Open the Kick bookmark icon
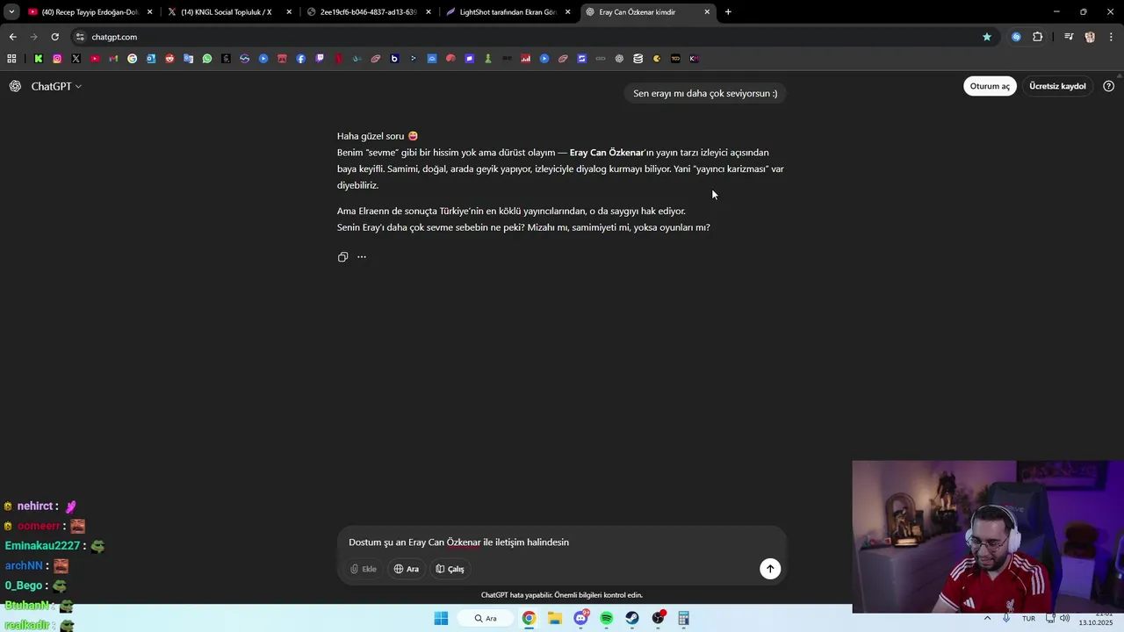Viewport: 1124px width, 632px height. click(38, 59)
